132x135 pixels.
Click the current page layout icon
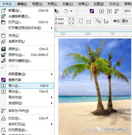106,21
